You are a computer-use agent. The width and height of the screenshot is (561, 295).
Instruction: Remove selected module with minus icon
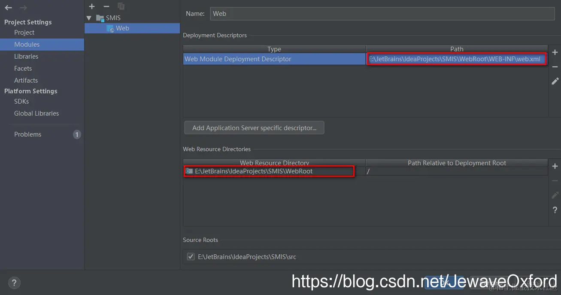point(106,6)
